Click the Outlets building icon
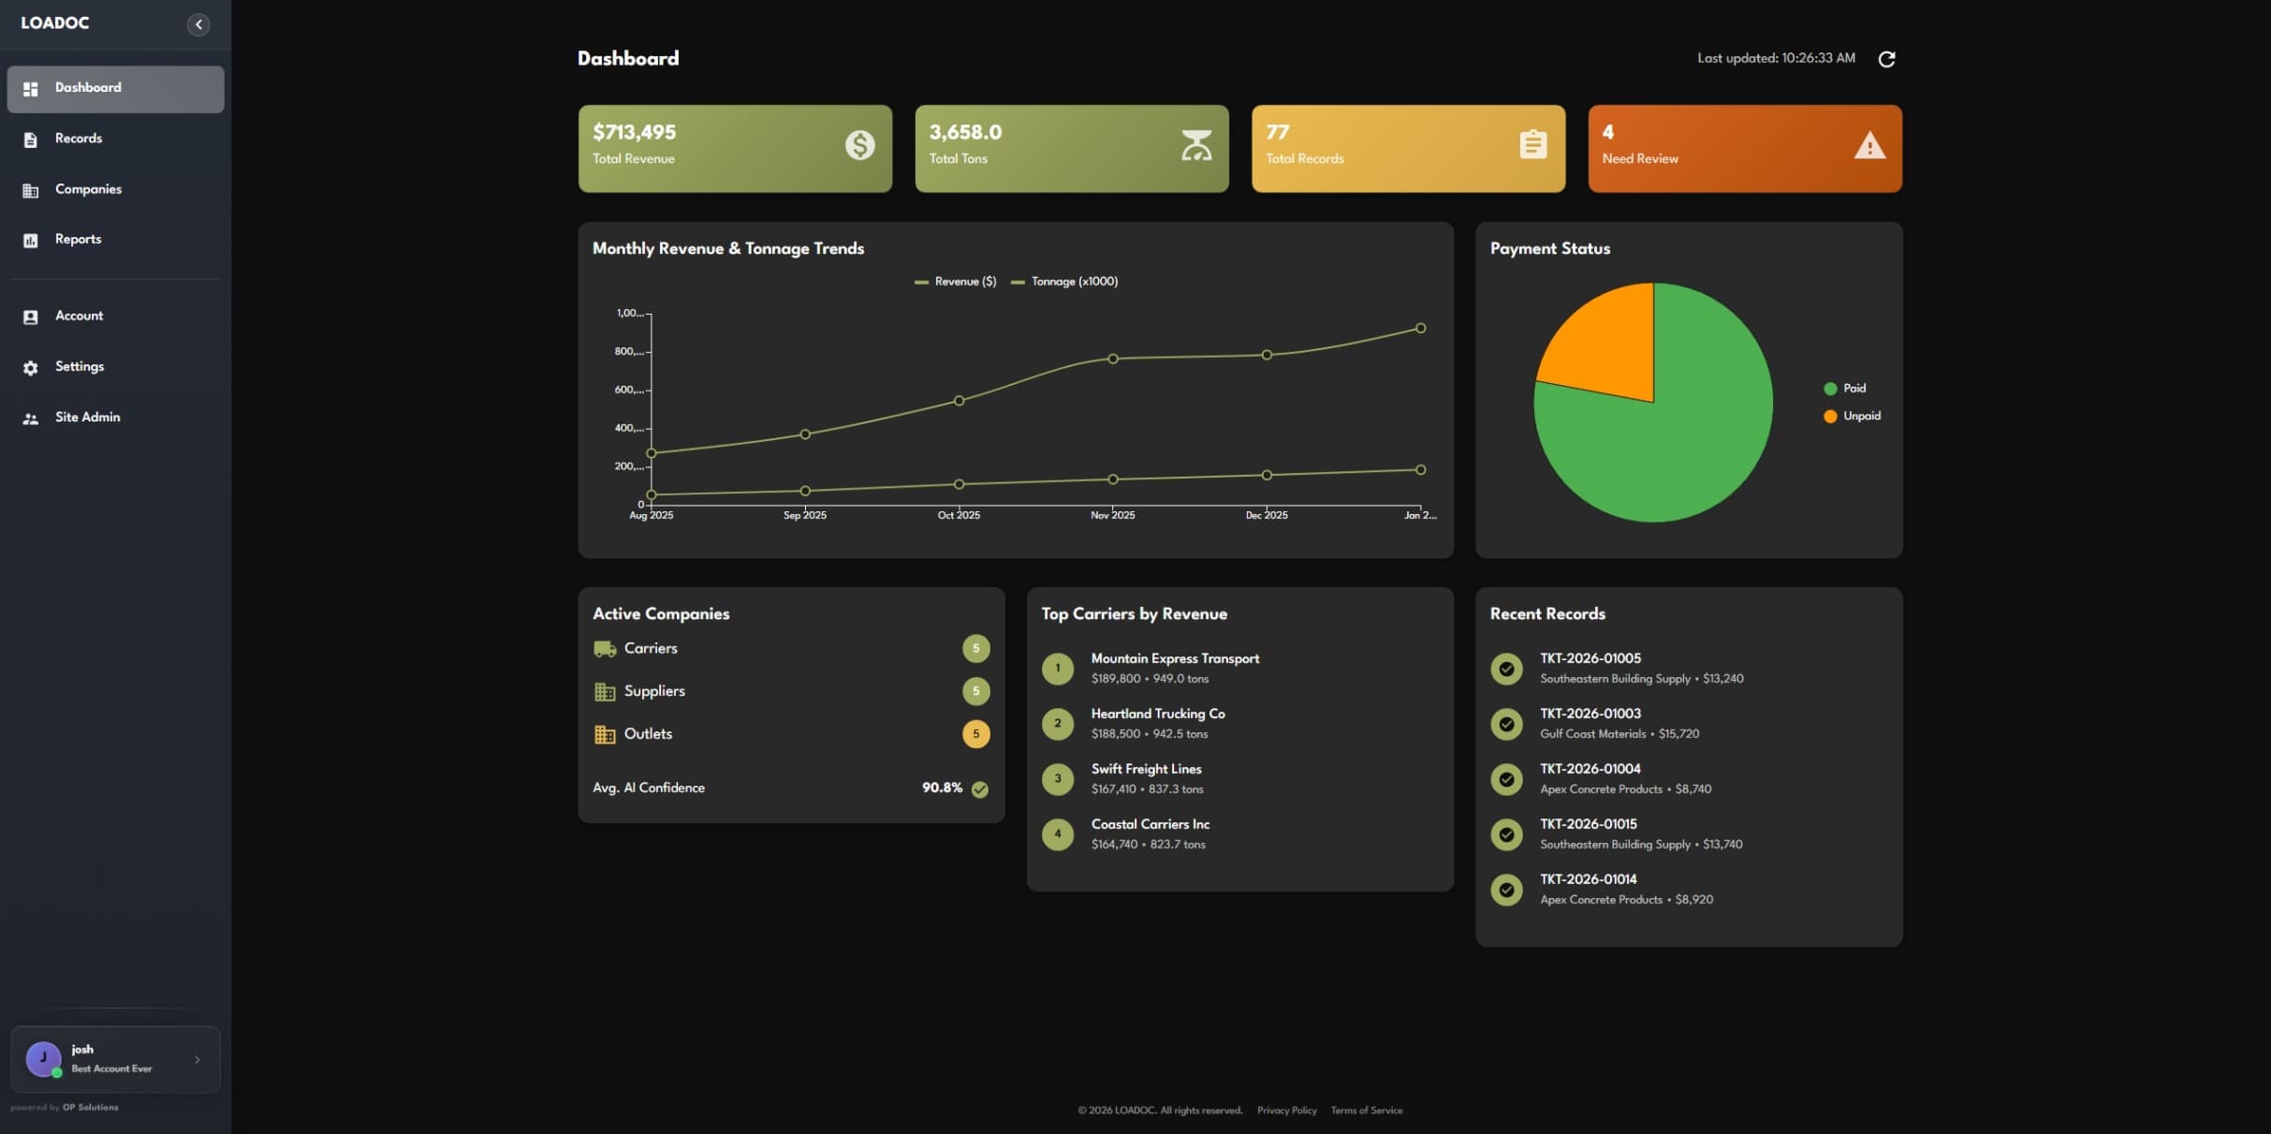 [605, 734]
